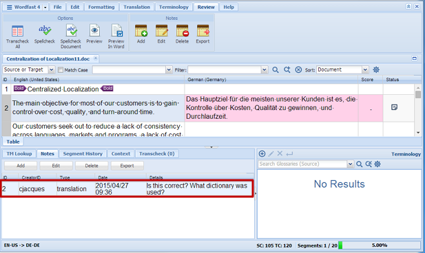The height and width of the screenshot is (253, 425).
Task: Click the magnifier search icon in filter bar
Action: [x=276, y=70]
